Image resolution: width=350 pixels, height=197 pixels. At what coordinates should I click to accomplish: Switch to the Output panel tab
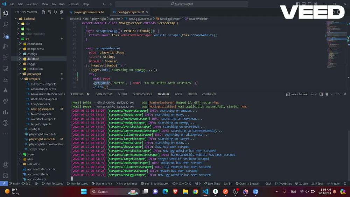point(122,94)
